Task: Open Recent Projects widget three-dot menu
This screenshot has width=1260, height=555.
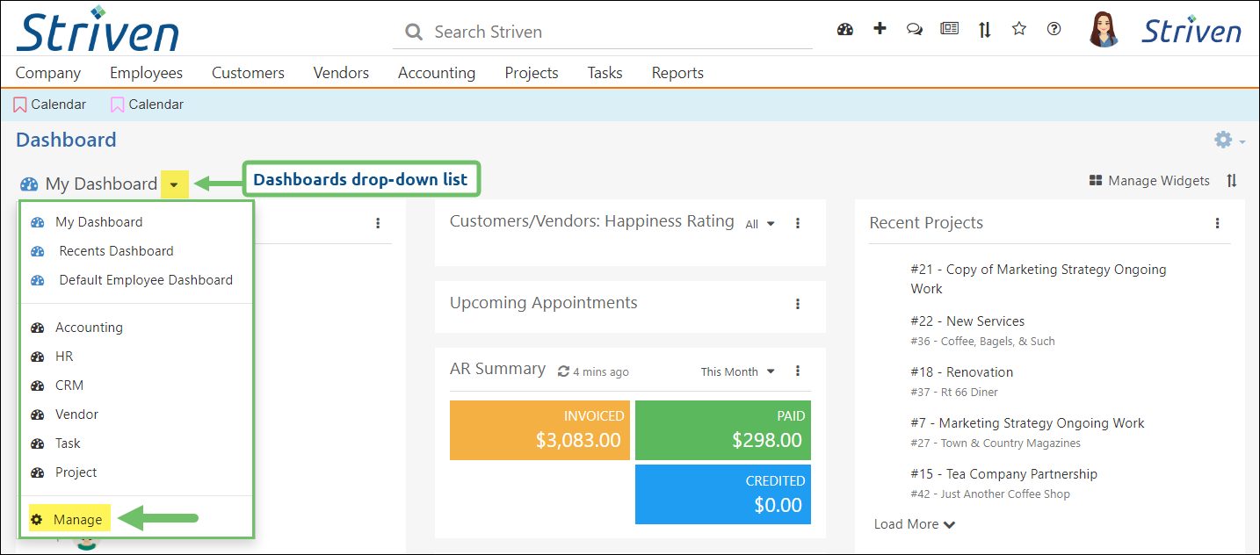Action: point(1218,223)
